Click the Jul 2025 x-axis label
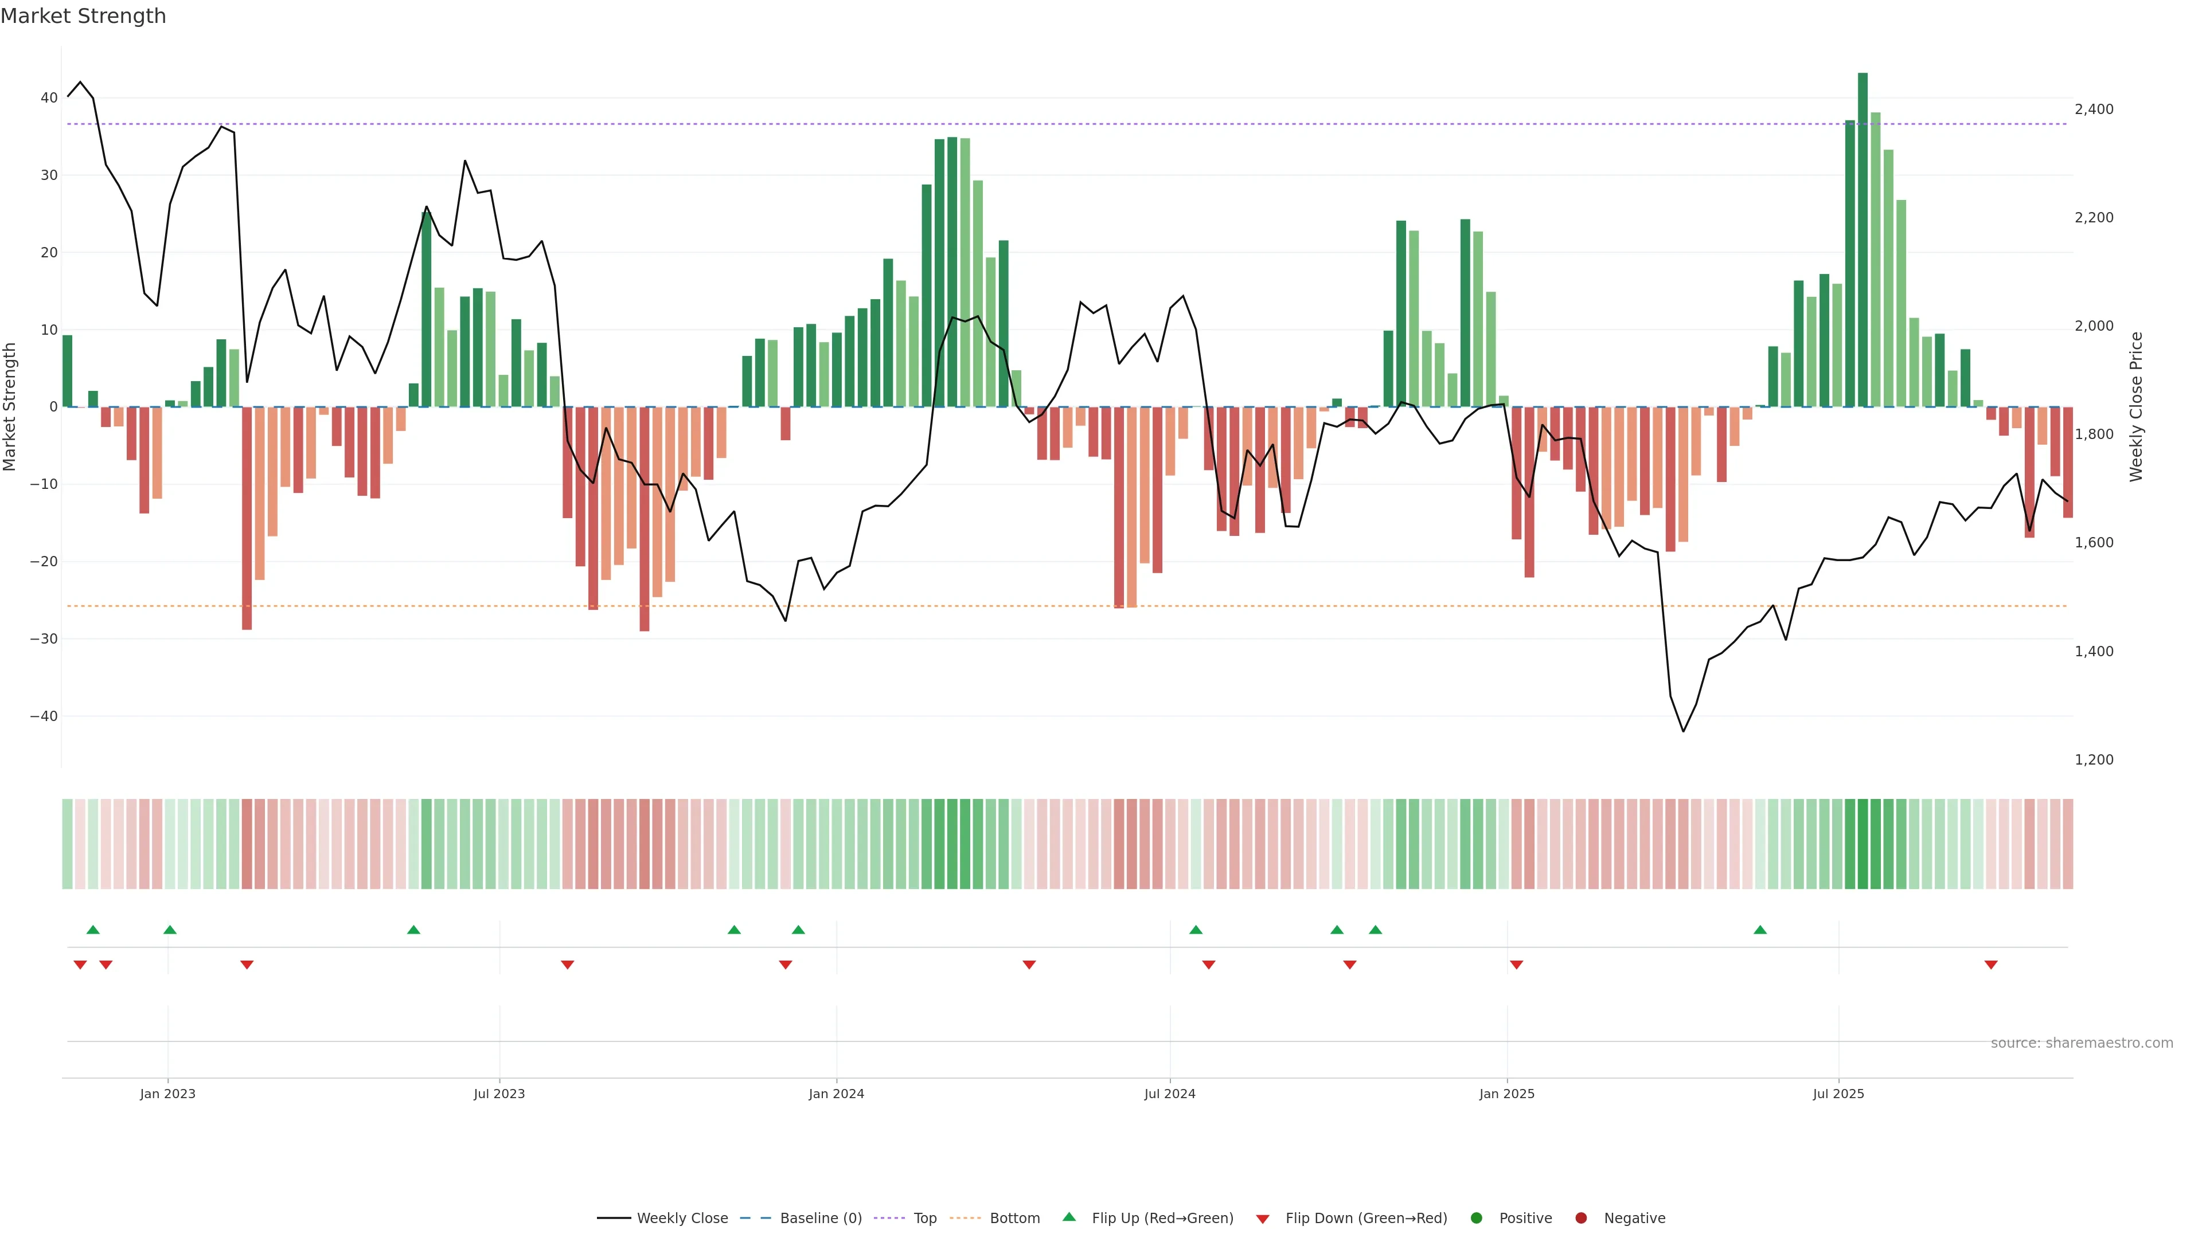This screenshot has height=1238, width=2202. coord(1838,1094)
